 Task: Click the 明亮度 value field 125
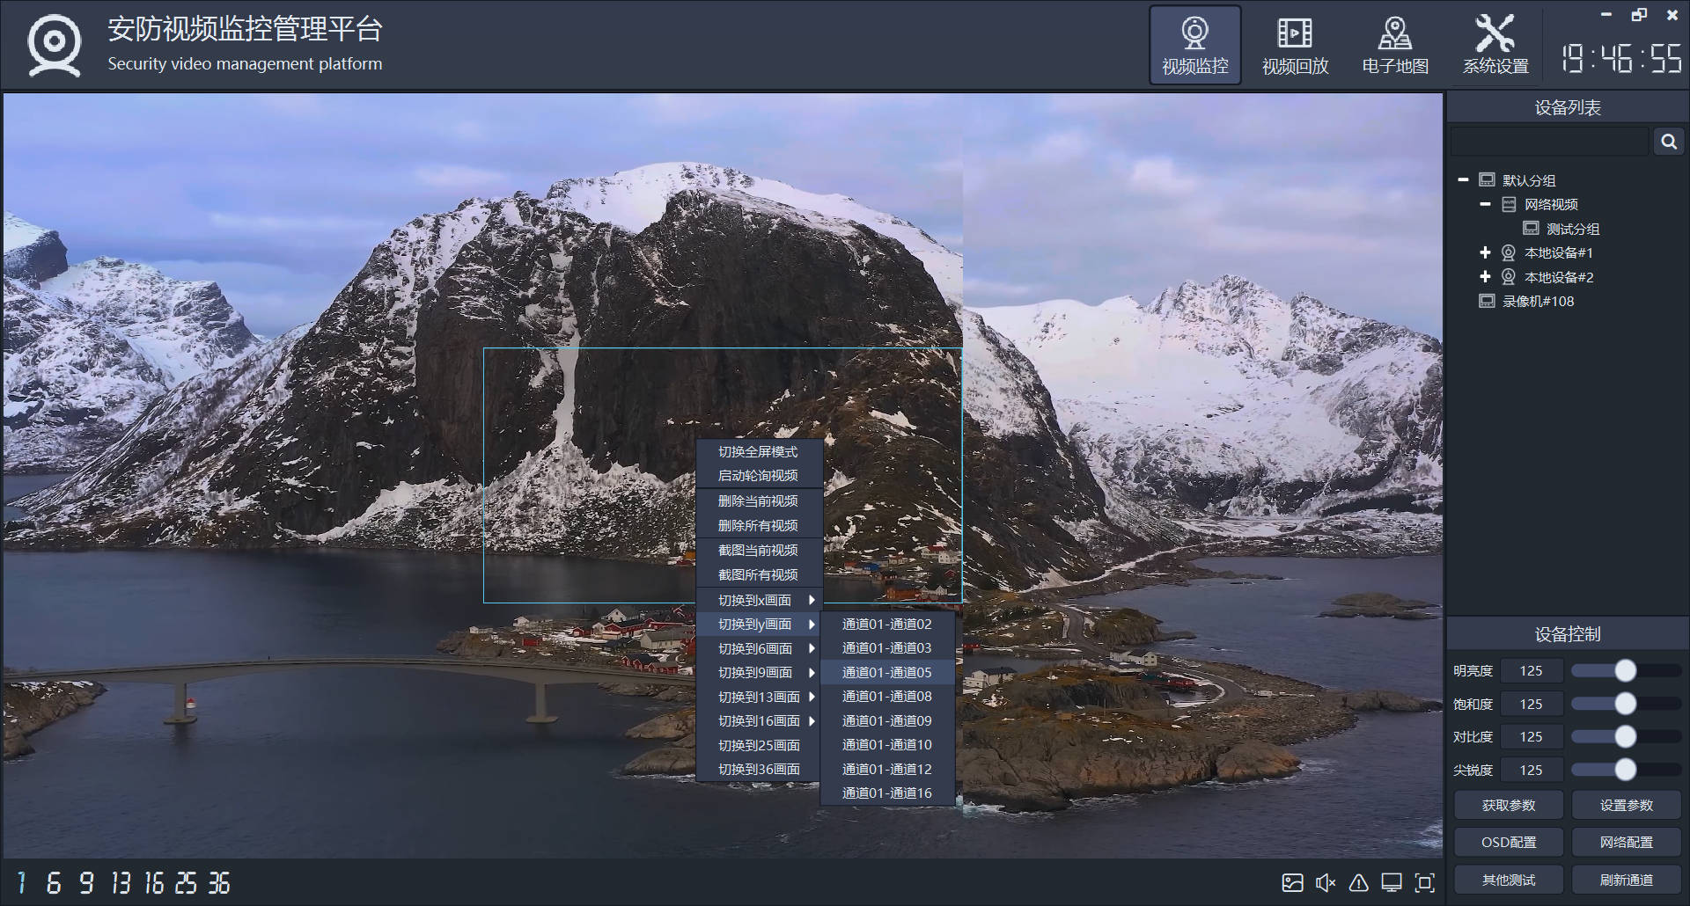pyautogui.click(x=1532, y=670)
